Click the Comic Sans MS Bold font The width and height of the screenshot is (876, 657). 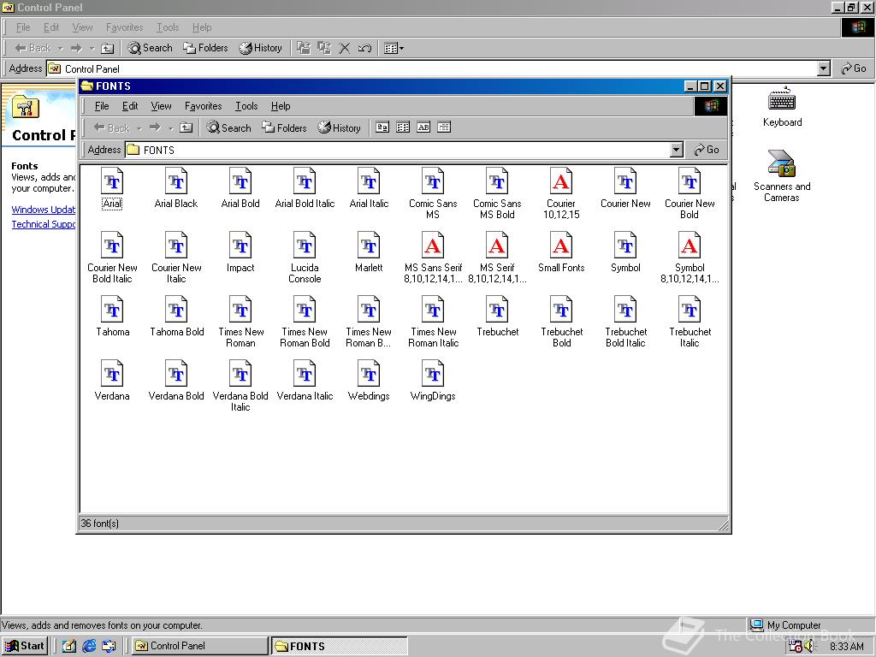[497, 182]
